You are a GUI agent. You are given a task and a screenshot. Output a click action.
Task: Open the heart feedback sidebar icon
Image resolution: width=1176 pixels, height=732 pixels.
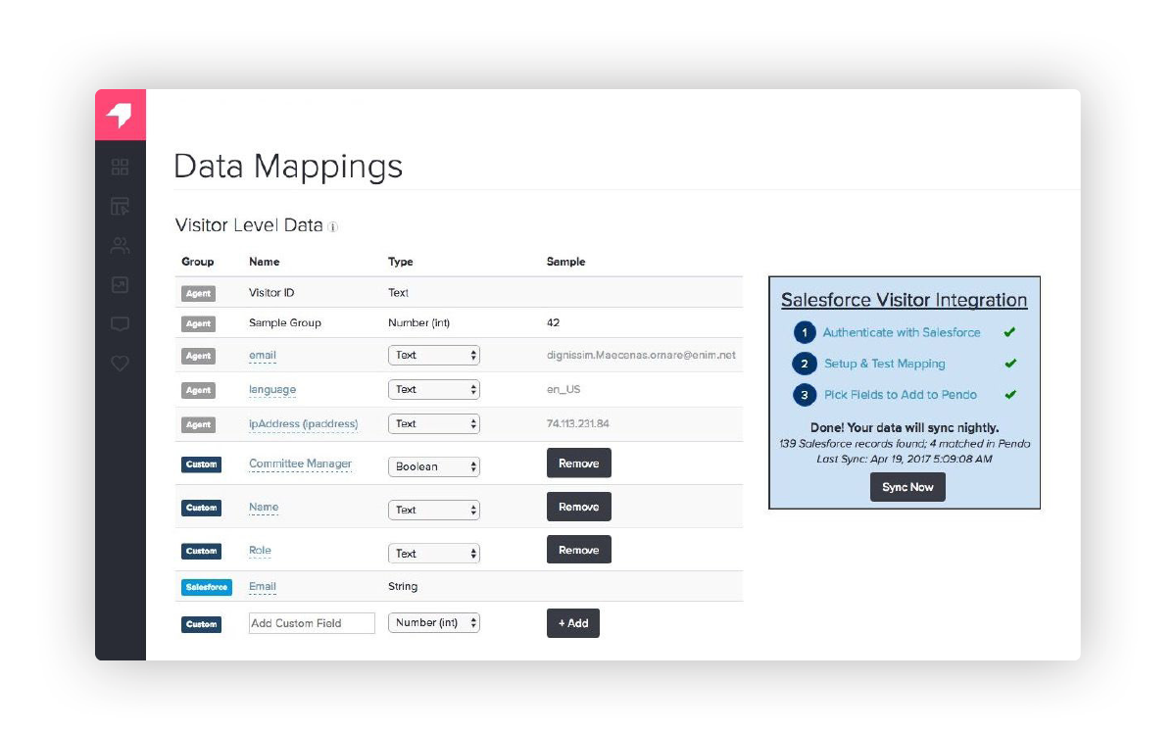[120, 364]
